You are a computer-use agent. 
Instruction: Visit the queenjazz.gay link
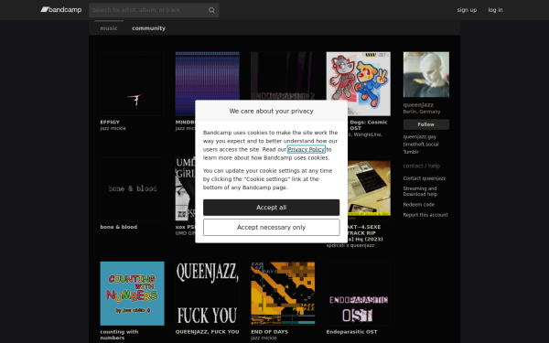(419, 137)
